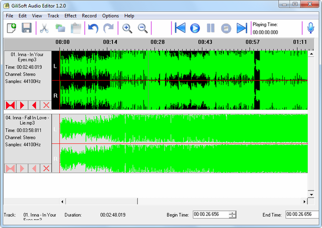The height and width of the screenshot is (228, 322).
Task: Click inside the Begin Time field
Action: (210, 214)
